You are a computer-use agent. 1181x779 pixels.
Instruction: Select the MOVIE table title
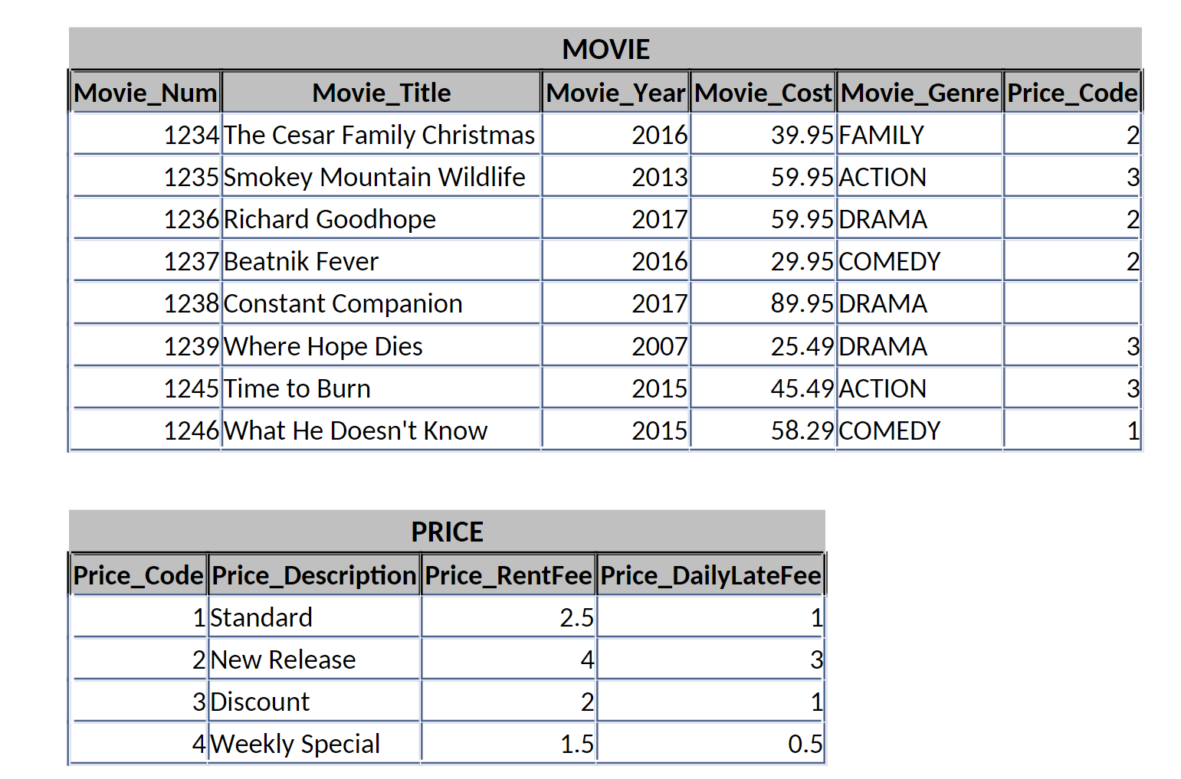[x=605, y=49]
